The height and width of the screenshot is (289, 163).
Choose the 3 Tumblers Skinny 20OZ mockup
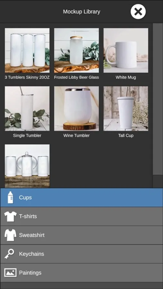pos(27,50)
